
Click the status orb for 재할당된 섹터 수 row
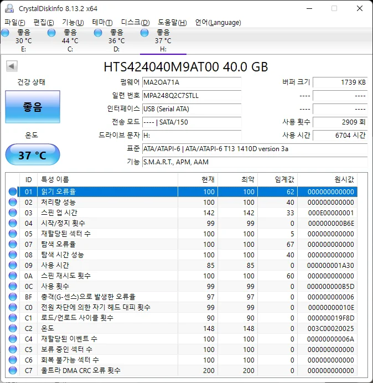click(x=13, y=234)
